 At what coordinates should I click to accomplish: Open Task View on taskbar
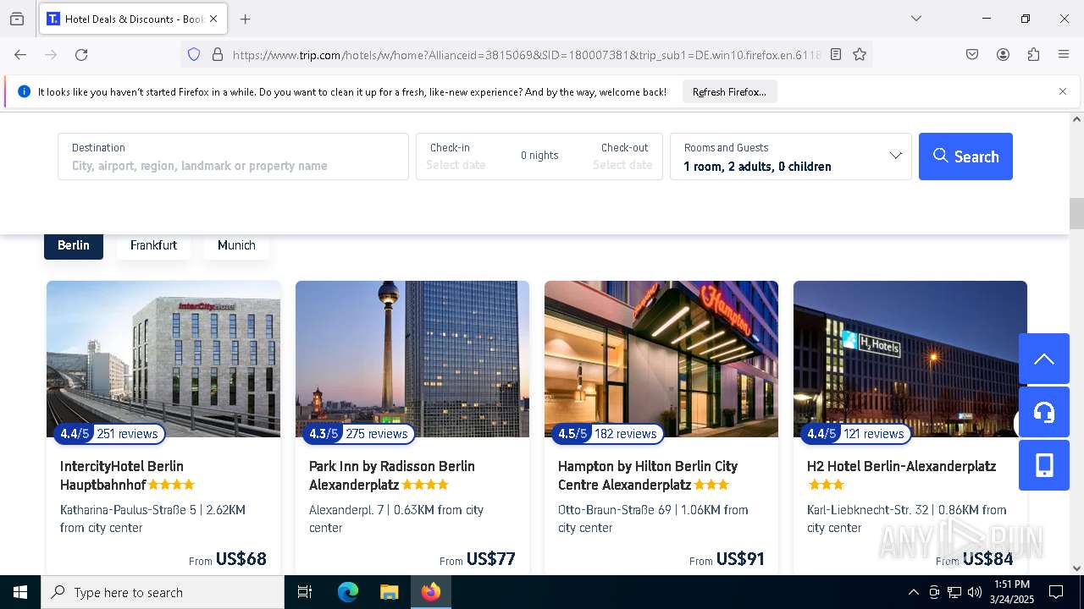point(305,592)
